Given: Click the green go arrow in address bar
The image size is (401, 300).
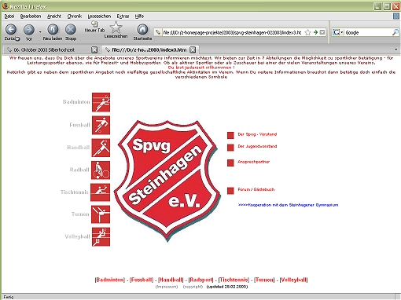Looking at the screenshot, I should 315,32.
